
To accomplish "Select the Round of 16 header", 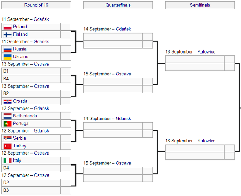I will 36,5.
